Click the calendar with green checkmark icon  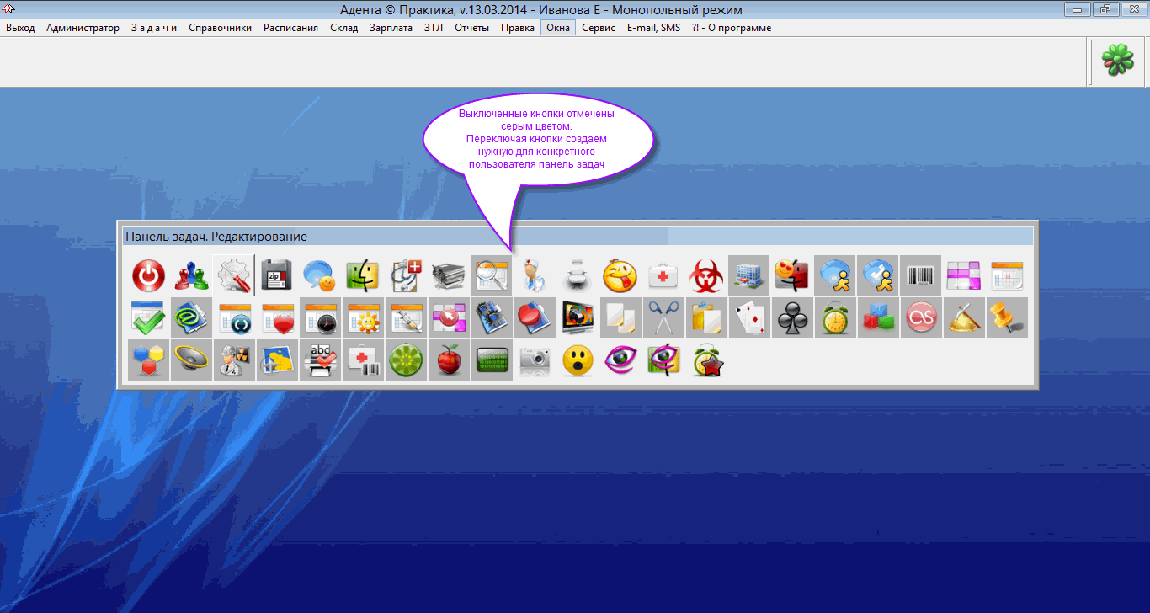click(149, 318)
